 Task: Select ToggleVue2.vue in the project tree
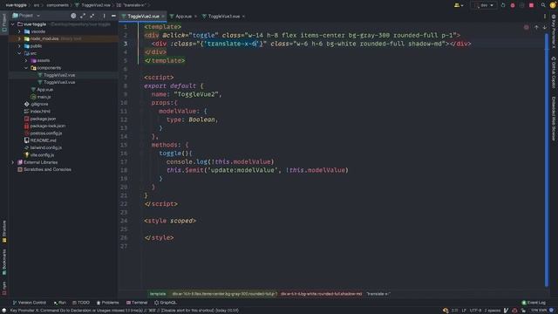[x=59, y=75]
